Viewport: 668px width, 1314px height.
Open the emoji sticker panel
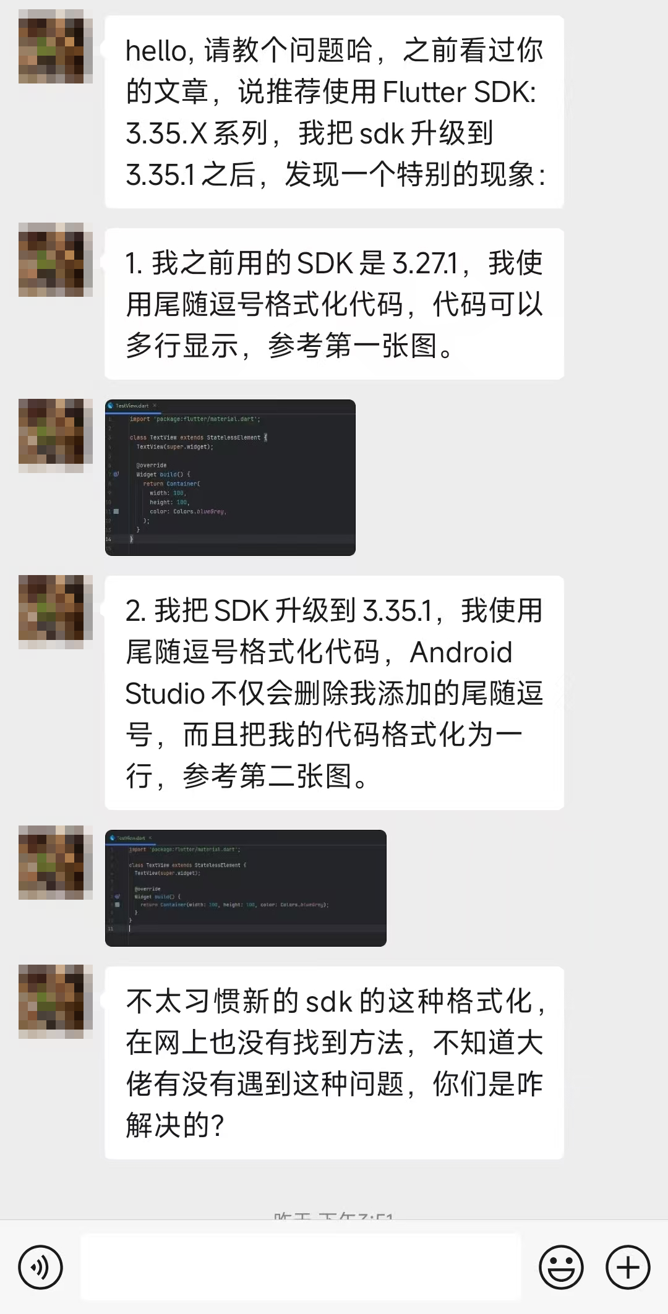(x=561, y=1267)
